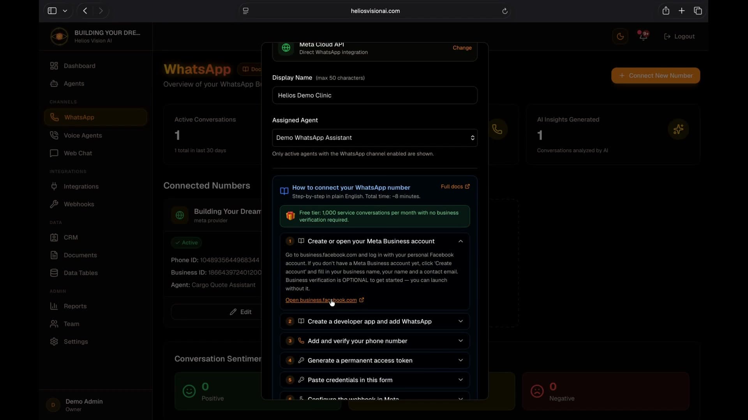Click the Webhooks wrench icon
This screenshot has width=748, height=420.
click(54, 204)
